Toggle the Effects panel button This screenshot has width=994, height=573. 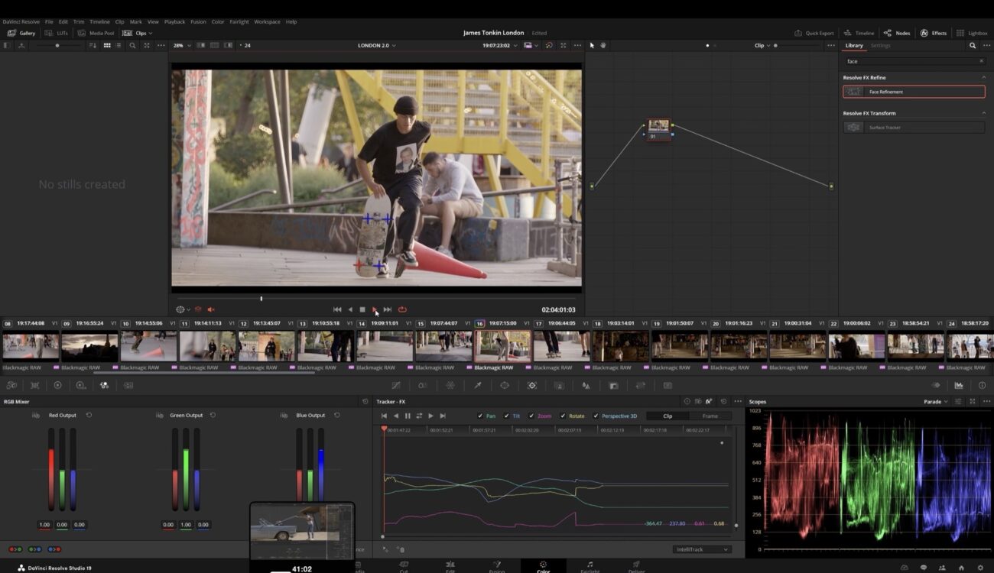[934, 33]
